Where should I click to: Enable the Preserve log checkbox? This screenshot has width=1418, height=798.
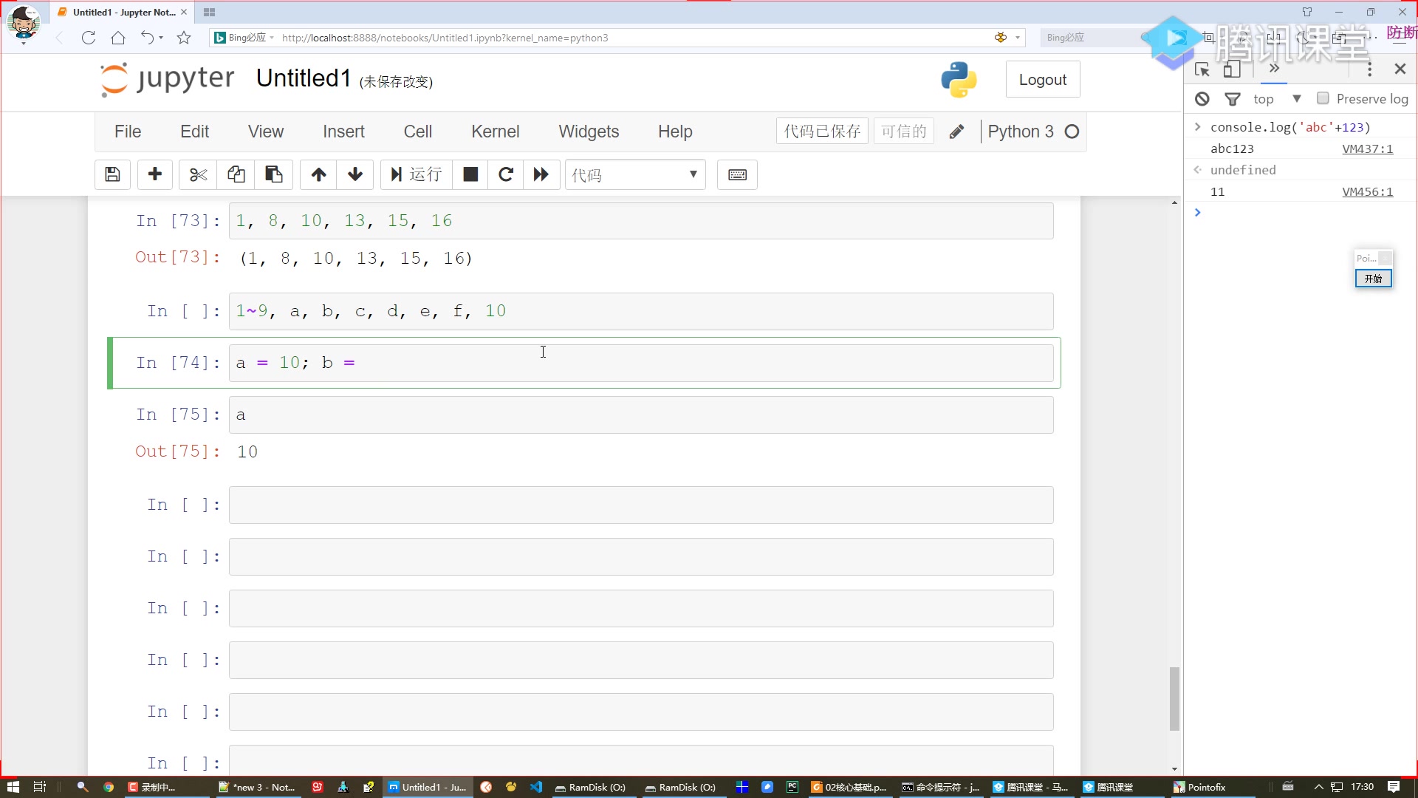(1323, 98)
